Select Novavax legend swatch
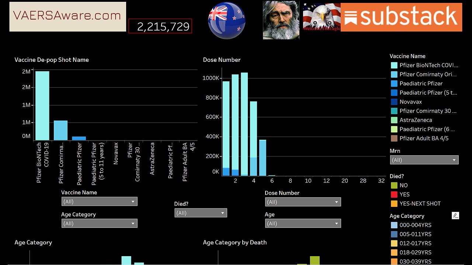 point(394,102)
